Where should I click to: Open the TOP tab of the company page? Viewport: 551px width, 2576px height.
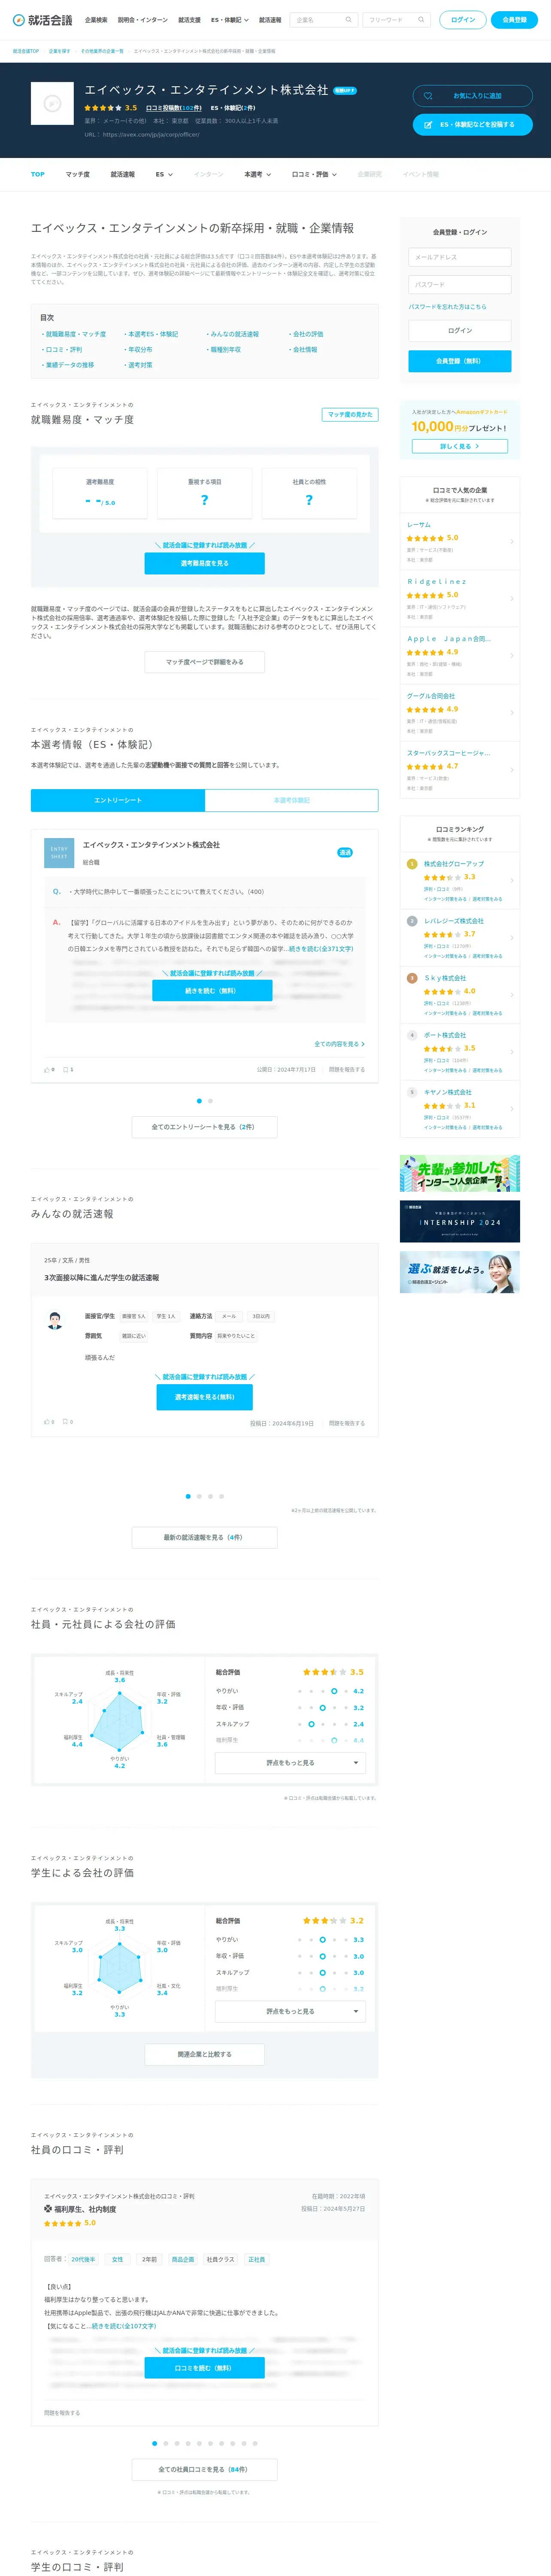click(x=38, y=174)
